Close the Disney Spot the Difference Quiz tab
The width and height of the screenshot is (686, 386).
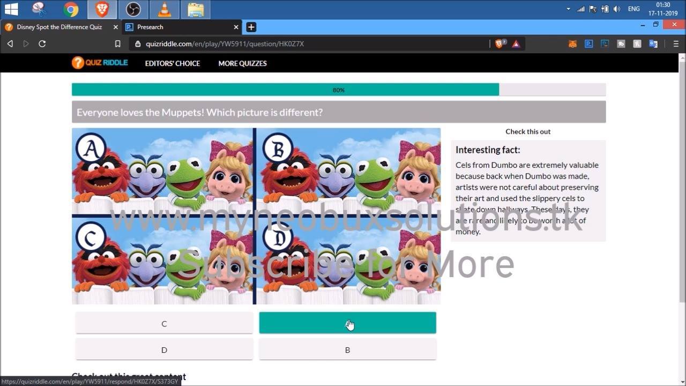coord(116,27)
